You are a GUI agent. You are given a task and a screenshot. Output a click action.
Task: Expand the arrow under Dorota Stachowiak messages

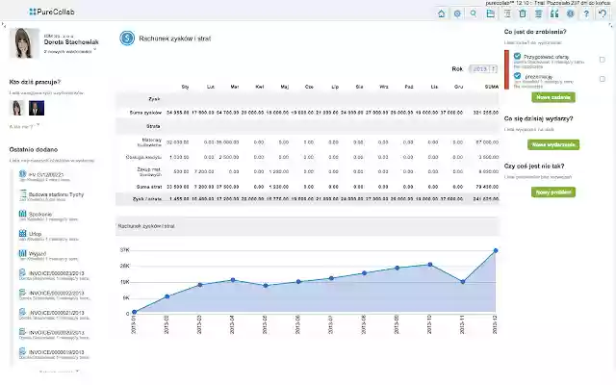pos(95,49)
